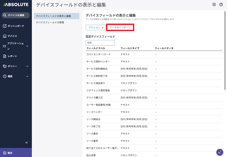Screen dimensions: 227x157
Task: Expand the 履歴 menu chevron
Action: coord(27,76)
